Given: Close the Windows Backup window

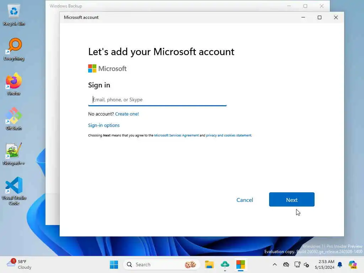Looking at the screenshot, I should [321, 6].
